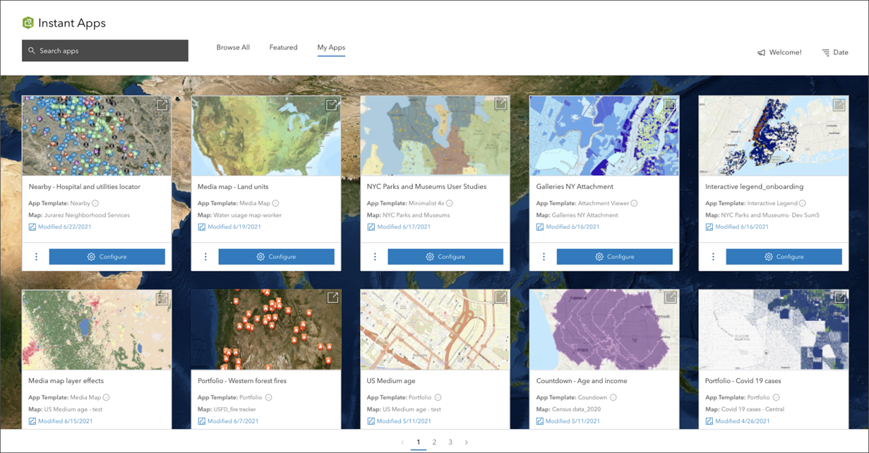Show Minimalist 4x template info icon
The height and width of the screenshot is (453, 869).
point(449,203)
